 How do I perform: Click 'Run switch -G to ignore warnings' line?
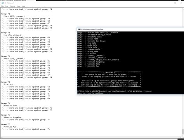tap(109, 83)
